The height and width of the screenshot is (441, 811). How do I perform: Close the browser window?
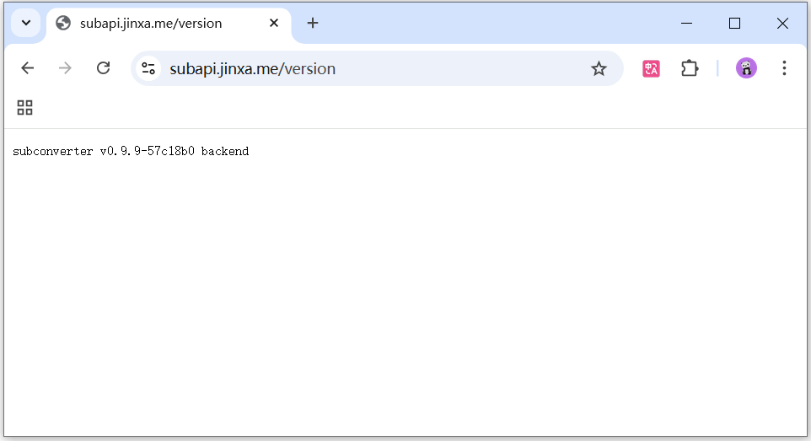tap(781, 24)
